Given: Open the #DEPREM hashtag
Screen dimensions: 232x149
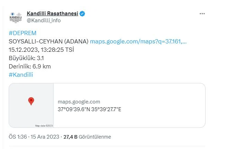Looking at the screenshot, I should pos(22,33).
